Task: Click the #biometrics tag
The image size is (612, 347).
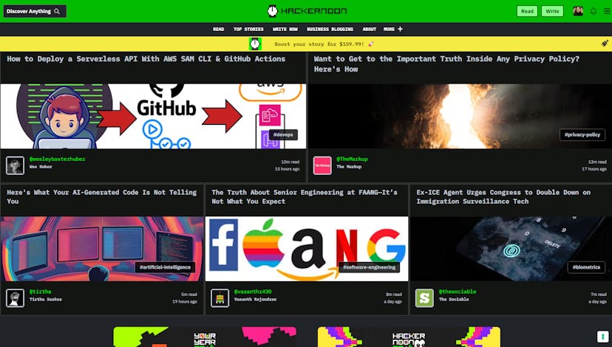Action: 586,267
